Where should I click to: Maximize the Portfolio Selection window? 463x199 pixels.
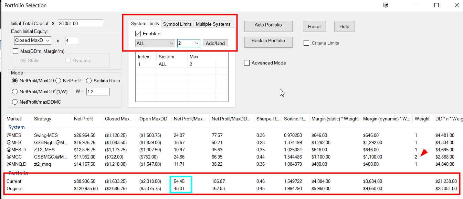(x=436, y=5)
